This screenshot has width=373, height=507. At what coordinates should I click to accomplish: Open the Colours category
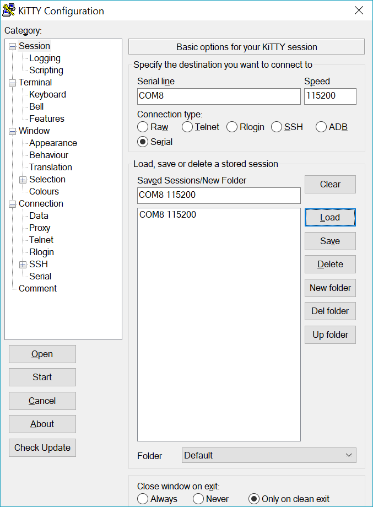(44, 191)
